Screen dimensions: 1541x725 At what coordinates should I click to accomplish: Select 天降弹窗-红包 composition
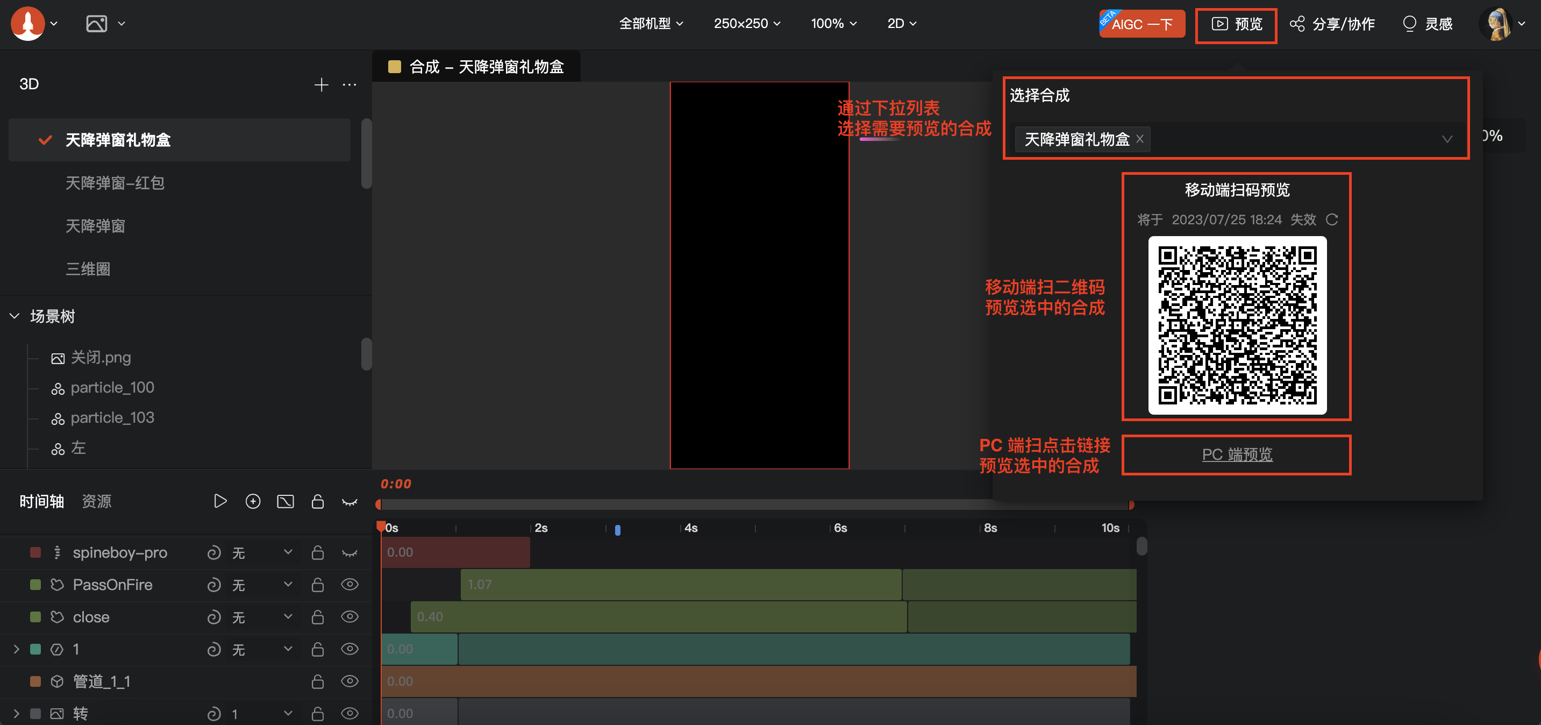(x=115, y=183)
